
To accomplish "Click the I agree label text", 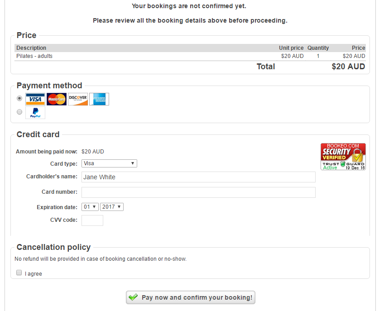I will pos(34,274).
